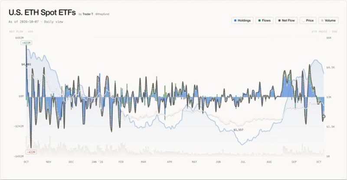
Task: Click the green Flows color square
Action: click(x=259, y=20)
